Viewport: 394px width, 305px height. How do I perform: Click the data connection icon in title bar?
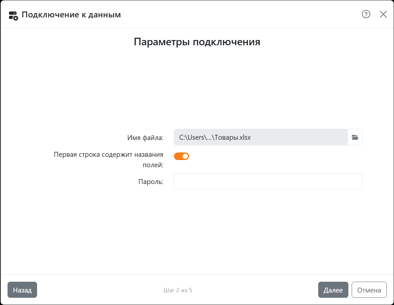coord(13,15)
